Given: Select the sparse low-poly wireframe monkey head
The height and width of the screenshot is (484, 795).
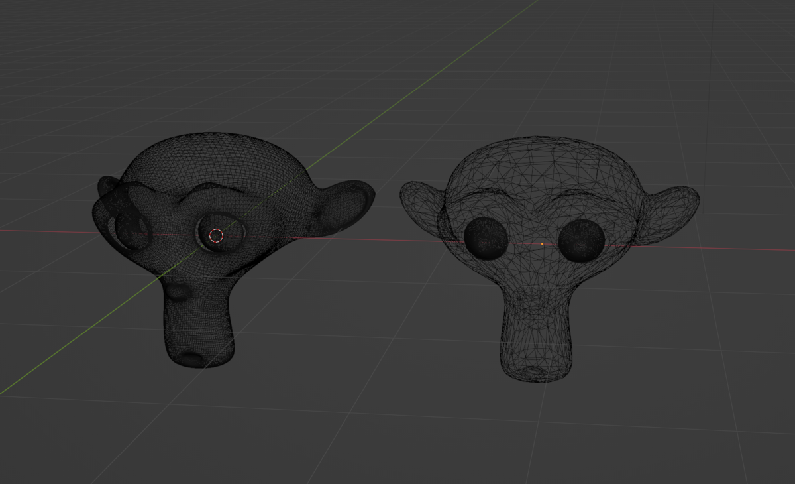Looking at the screenshot, I should (x=549, y=259).
